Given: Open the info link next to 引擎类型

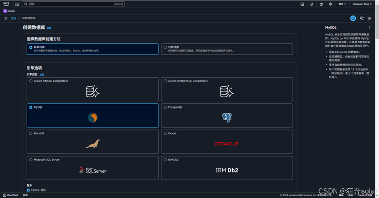Looking at the screenshot, I should pyautogui.click(x=42, y=74).
